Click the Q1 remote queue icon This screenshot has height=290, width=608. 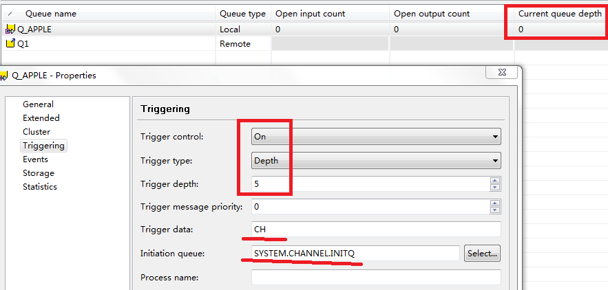(x=10, y=43)
